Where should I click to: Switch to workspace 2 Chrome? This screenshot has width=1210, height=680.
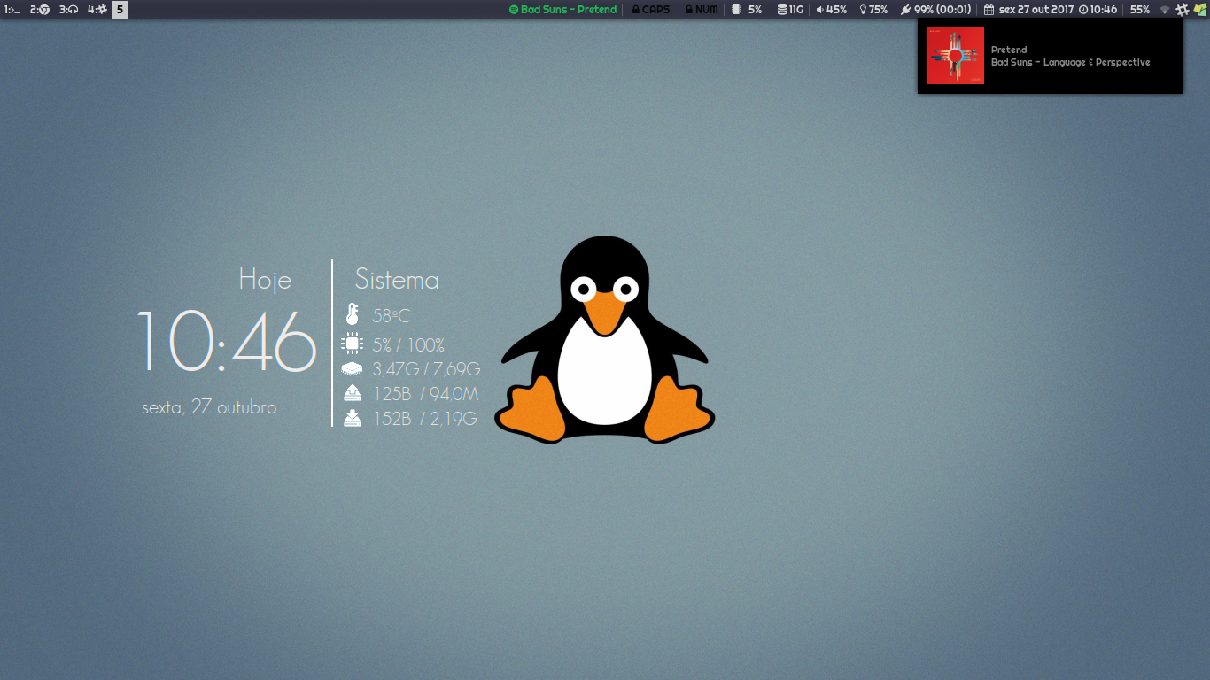tap(40, 10)
